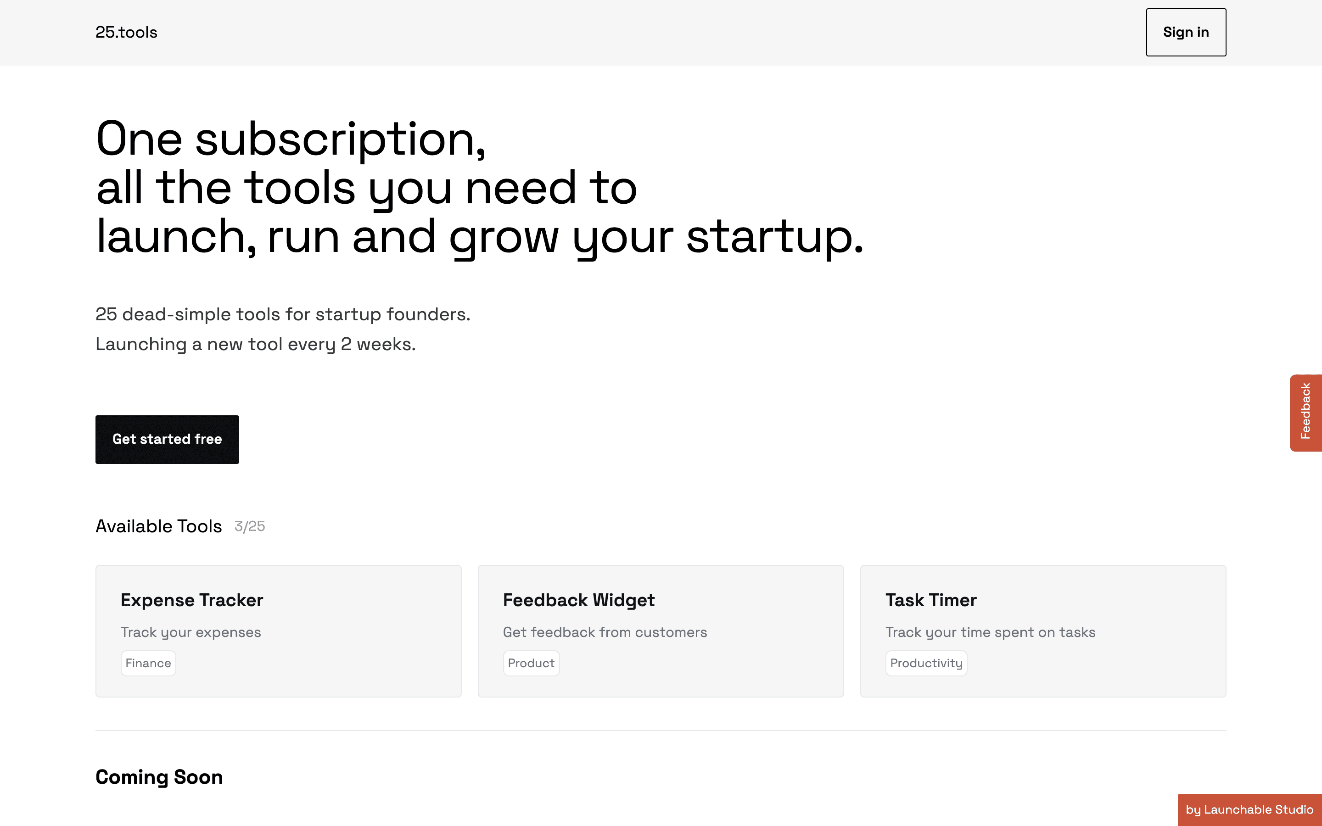Select the Finance category tag
1322x826 pixels.
coord(148,663)
